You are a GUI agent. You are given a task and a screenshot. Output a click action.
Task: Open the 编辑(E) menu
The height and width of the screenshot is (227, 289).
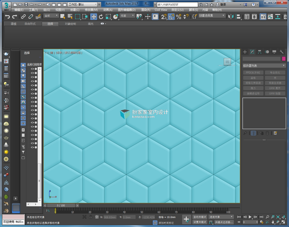tap(19, 10)
